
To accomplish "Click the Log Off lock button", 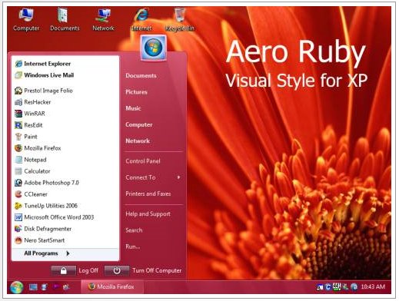I will 63,270.
